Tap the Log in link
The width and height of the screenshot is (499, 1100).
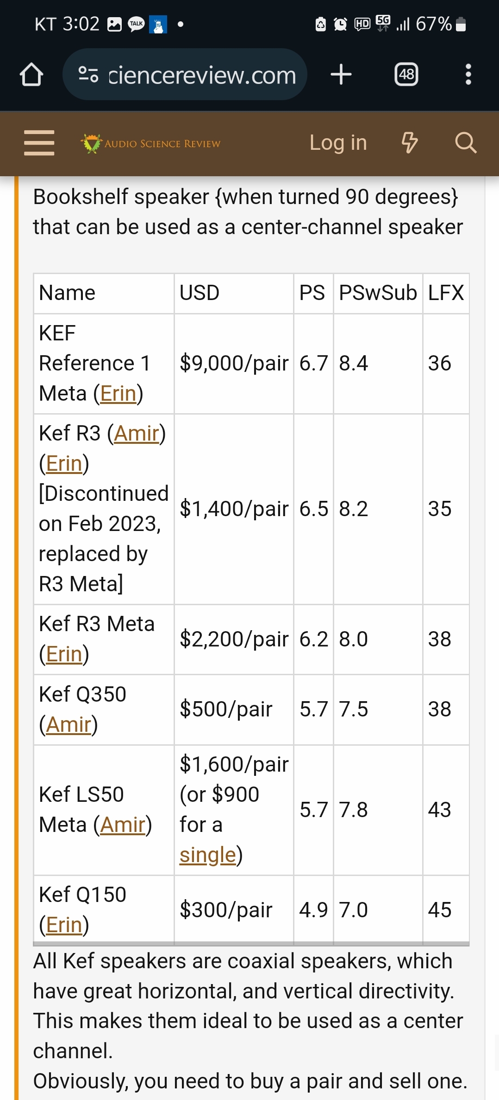pos(338,143)
